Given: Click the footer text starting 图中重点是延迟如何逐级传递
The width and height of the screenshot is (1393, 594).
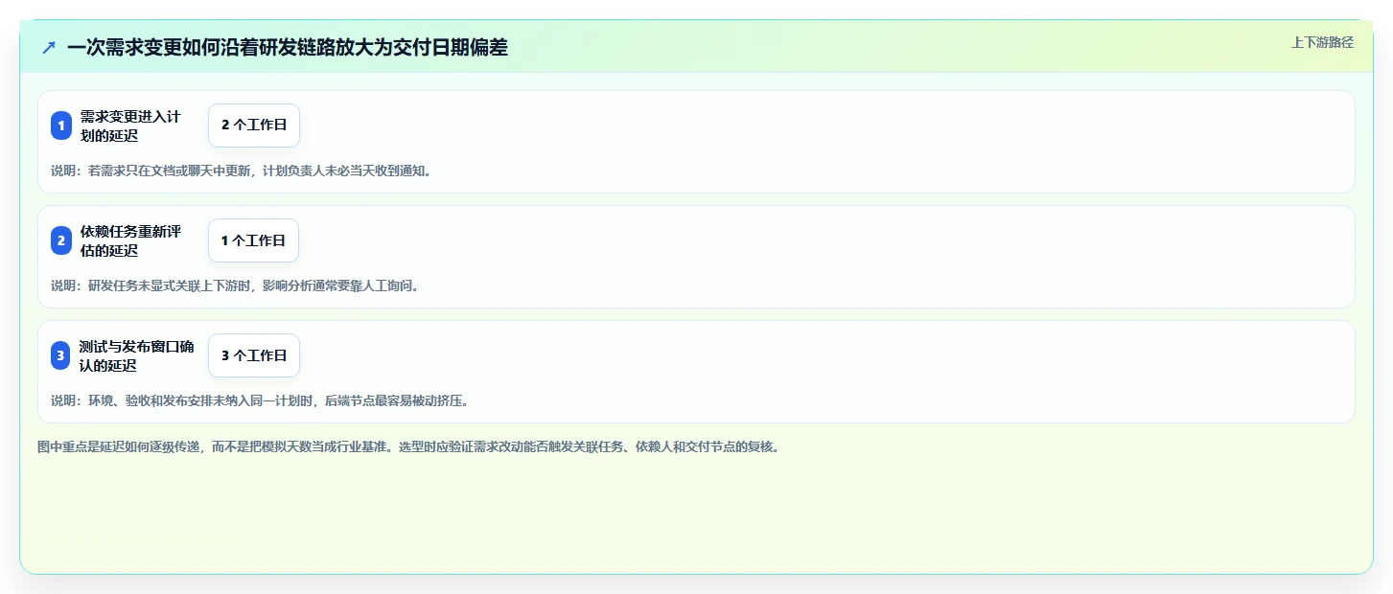Looking at the screenshot, I should pyautogui.click(x=411, y=446).
